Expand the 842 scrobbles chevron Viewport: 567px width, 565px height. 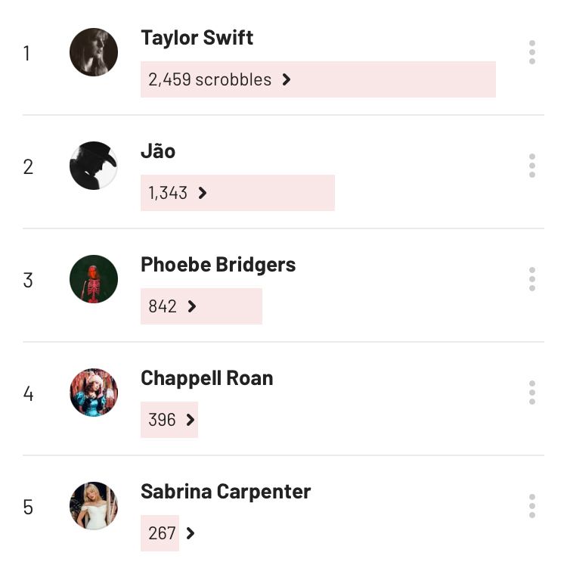[x=192, y=306]
